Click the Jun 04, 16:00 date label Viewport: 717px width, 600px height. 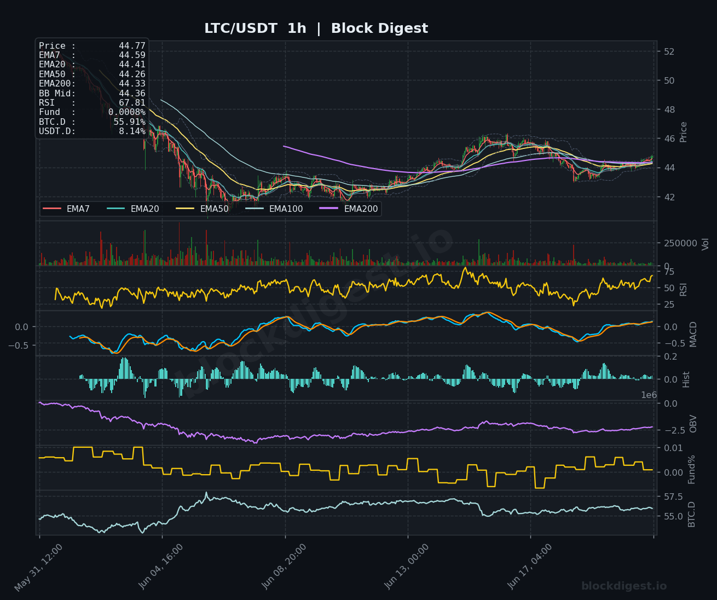coord(162,567)
